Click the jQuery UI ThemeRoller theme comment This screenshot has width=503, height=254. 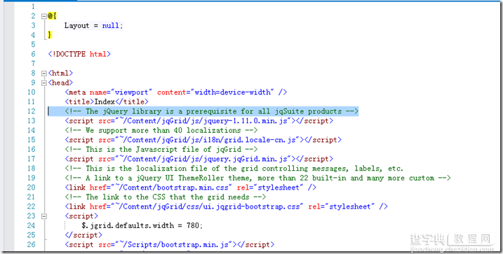pos(257,178)
